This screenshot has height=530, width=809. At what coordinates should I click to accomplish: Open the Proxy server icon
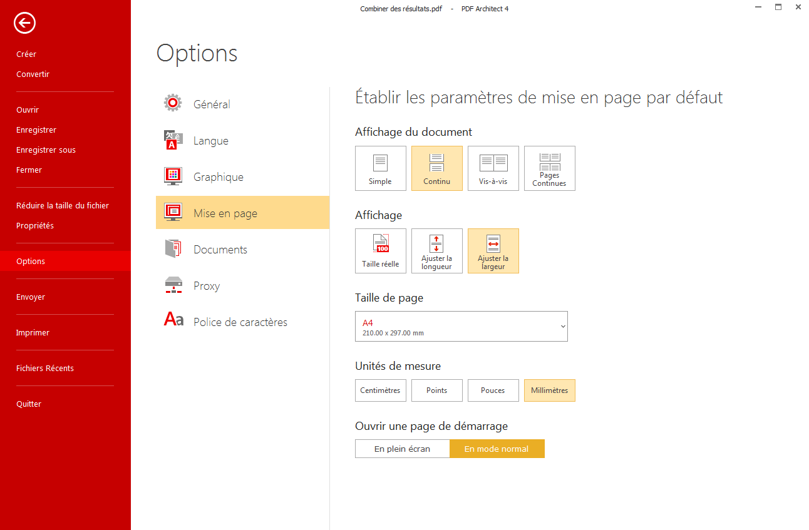point(173,285)
